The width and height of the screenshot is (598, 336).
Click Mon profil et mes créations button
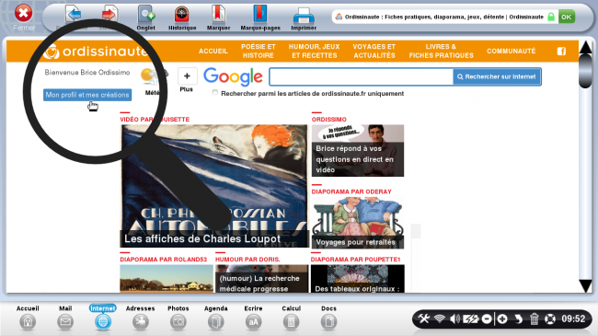(87, 95)
